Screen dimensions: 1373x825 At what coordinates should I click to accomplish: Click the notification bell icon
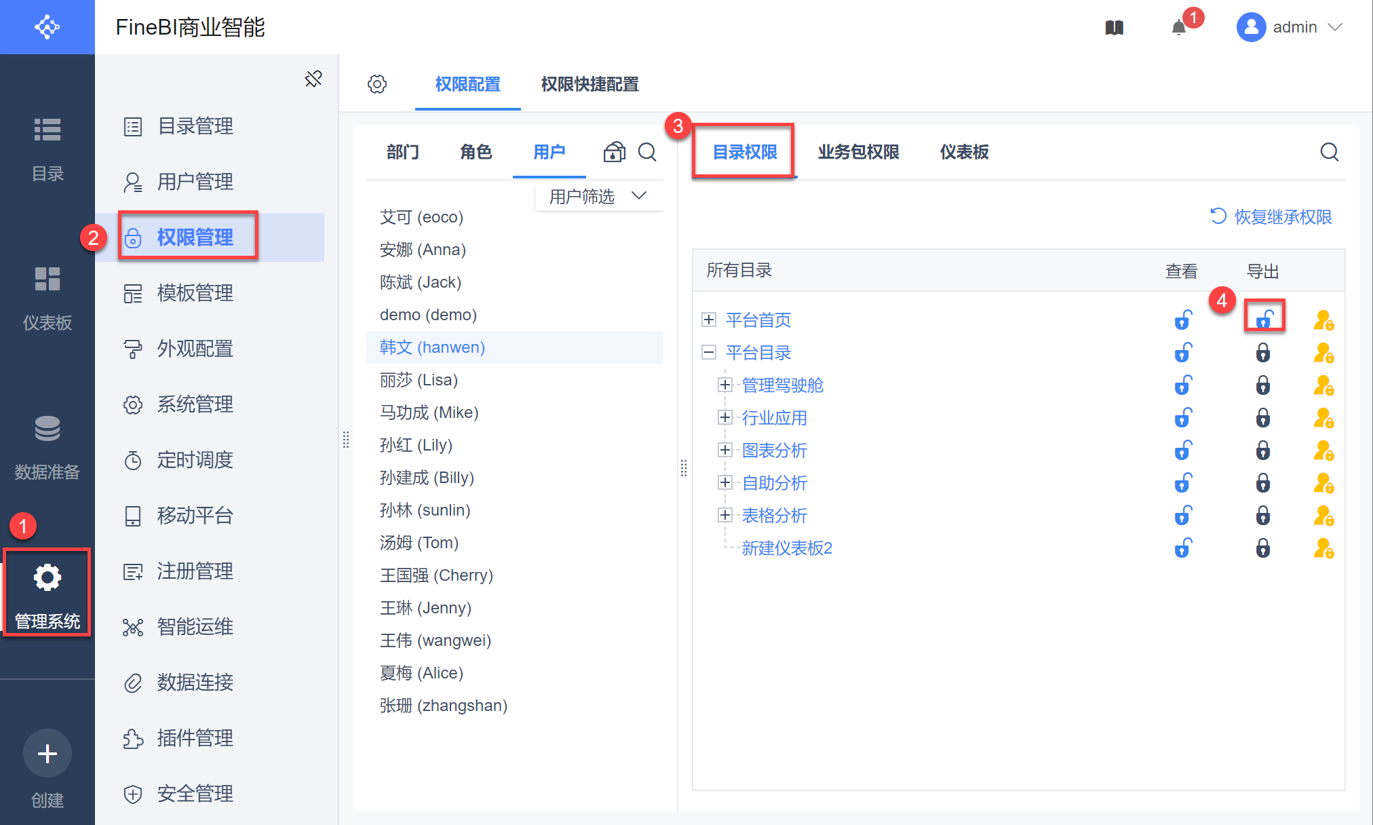click(1179, 28)
